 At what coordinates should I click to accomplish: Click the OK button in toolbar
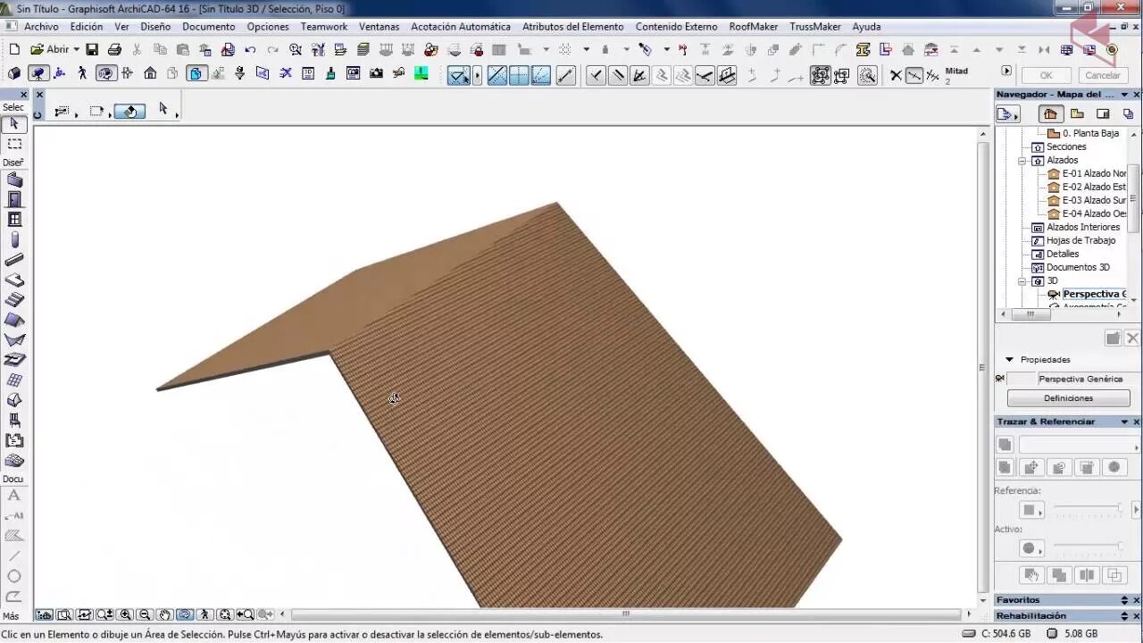coord(1046,76)
